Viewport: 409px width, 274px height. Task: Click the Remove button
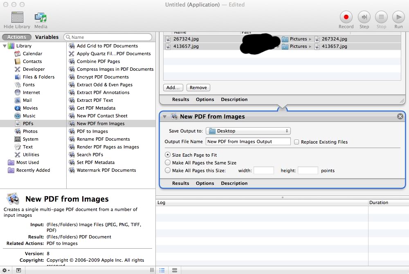198,88
